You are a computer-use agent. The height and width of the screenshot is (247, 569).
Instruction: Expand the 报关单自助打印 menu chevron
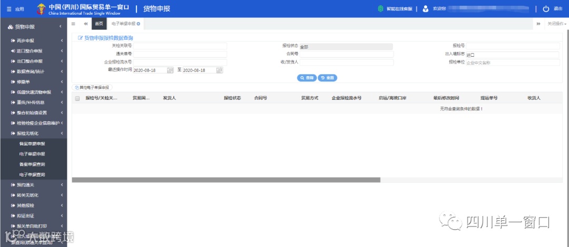tap(62, 226)
